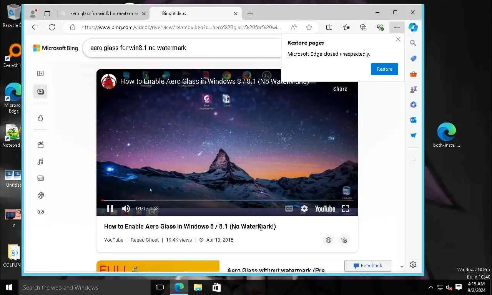
Task: Open Feedback button
Action: (x=368, y=265)
